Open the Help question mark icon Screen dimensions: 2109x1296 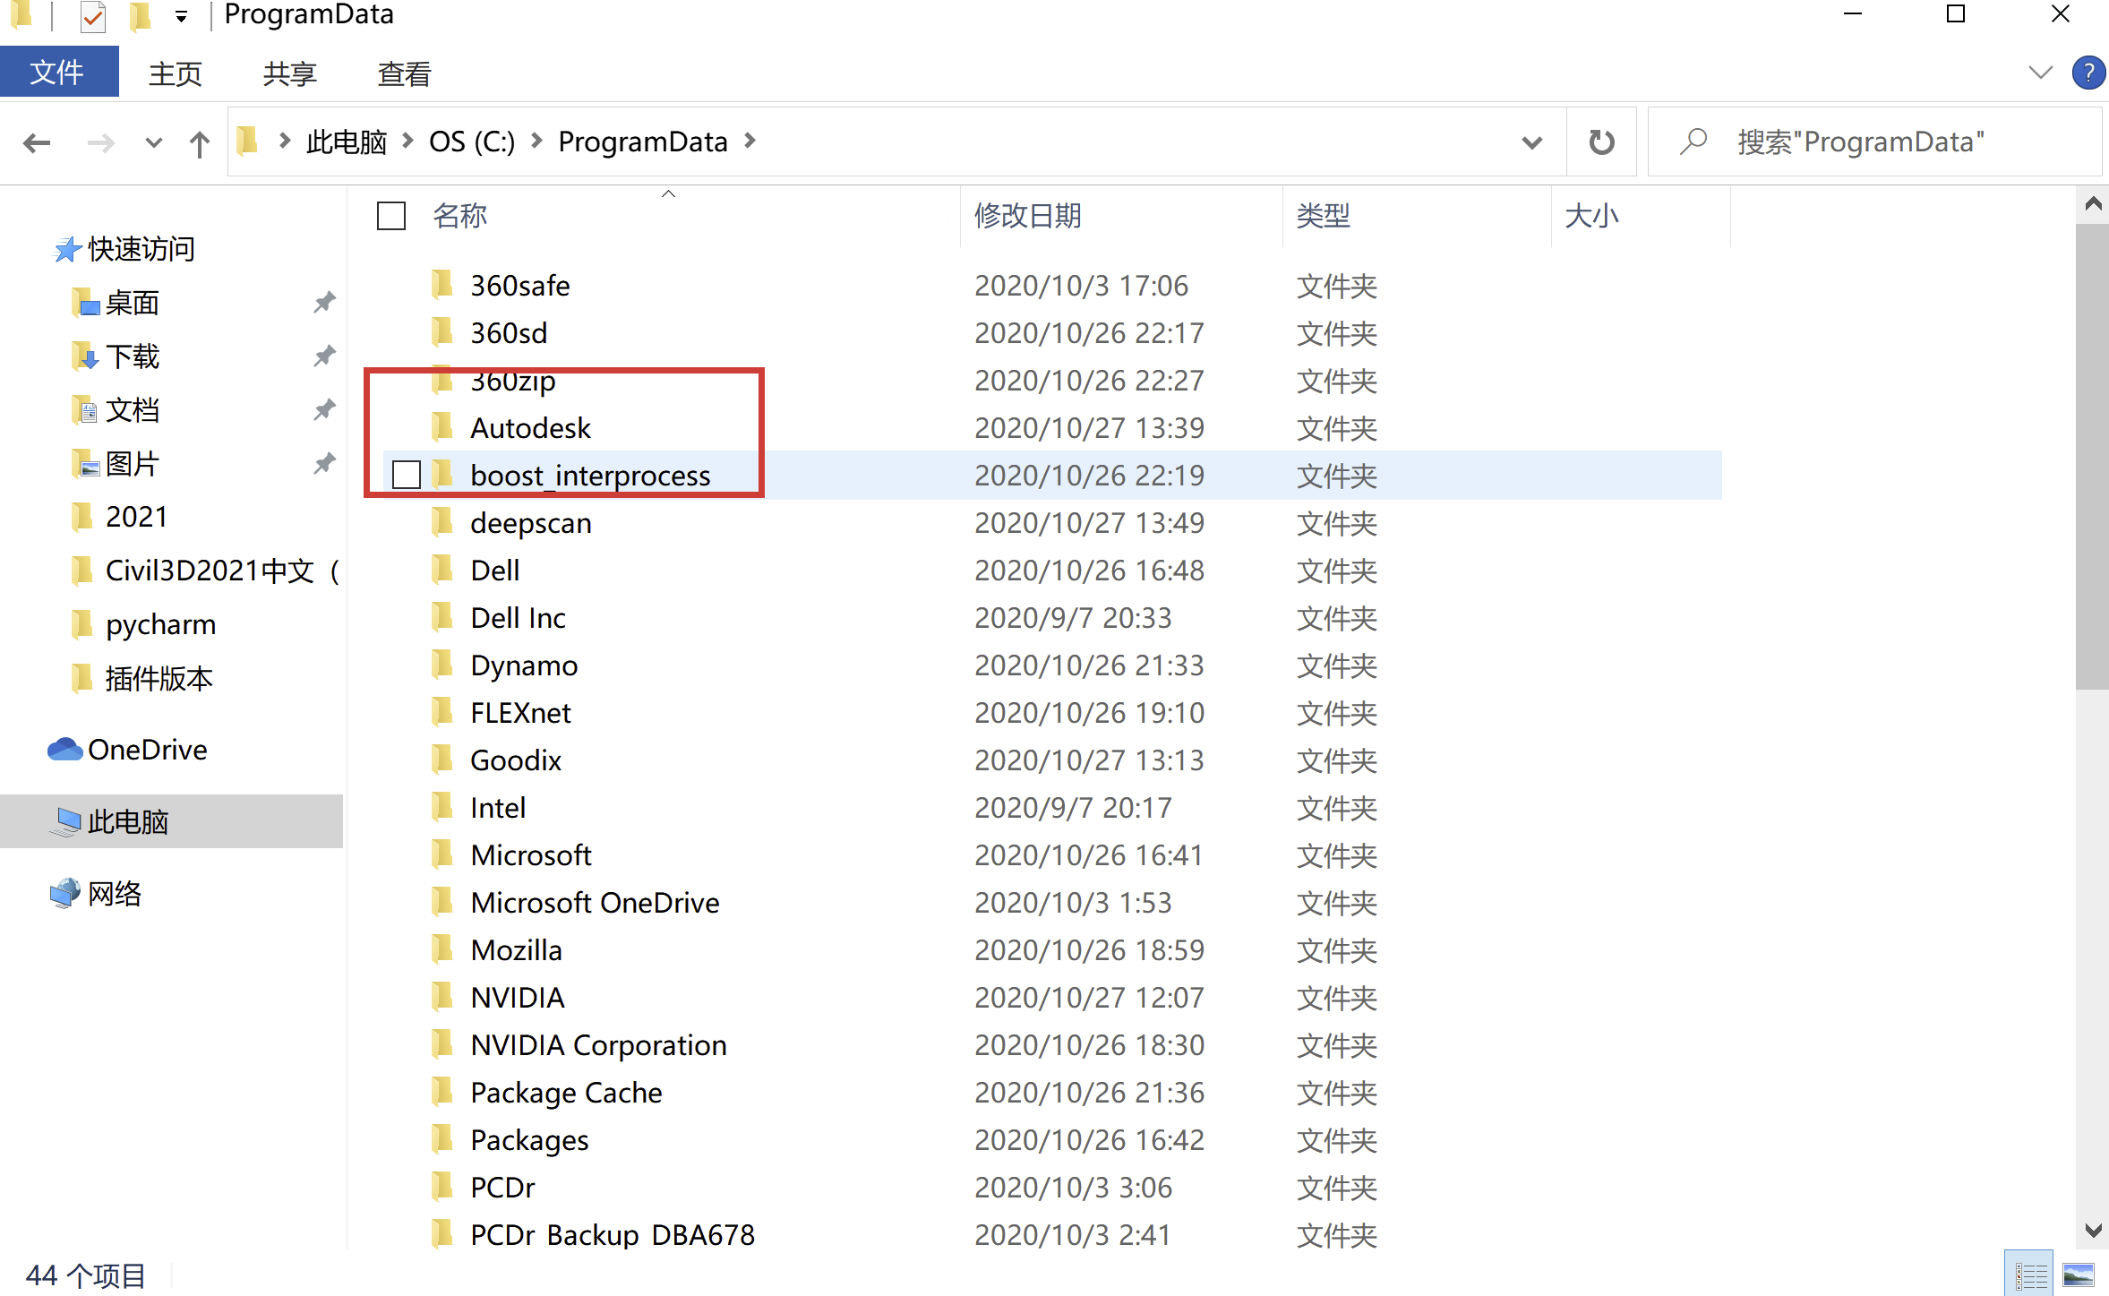pyautogui.click(x=2088, y=73)
